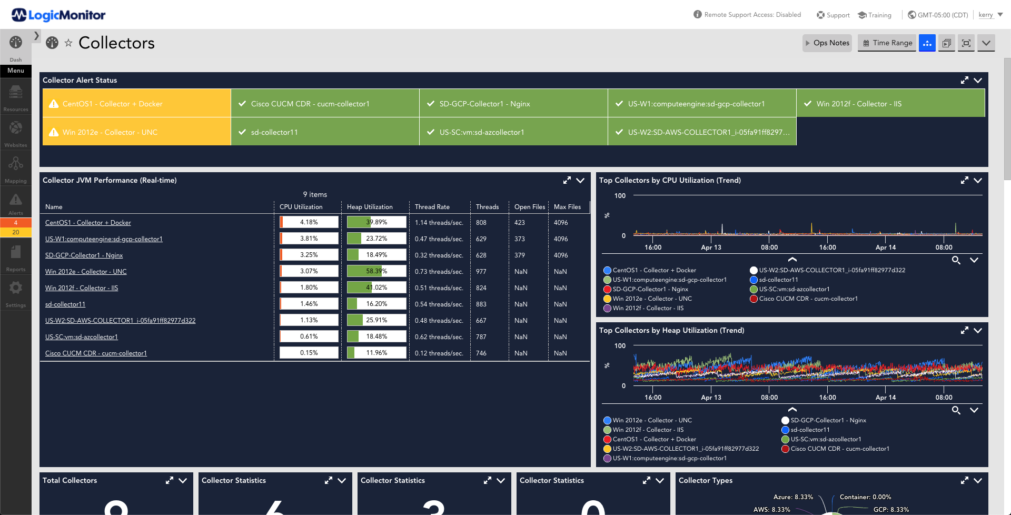Open the blue dashboard groups button
This screenshot has height=515, width=1011.
pyautogui.click(x=927, y=43)
